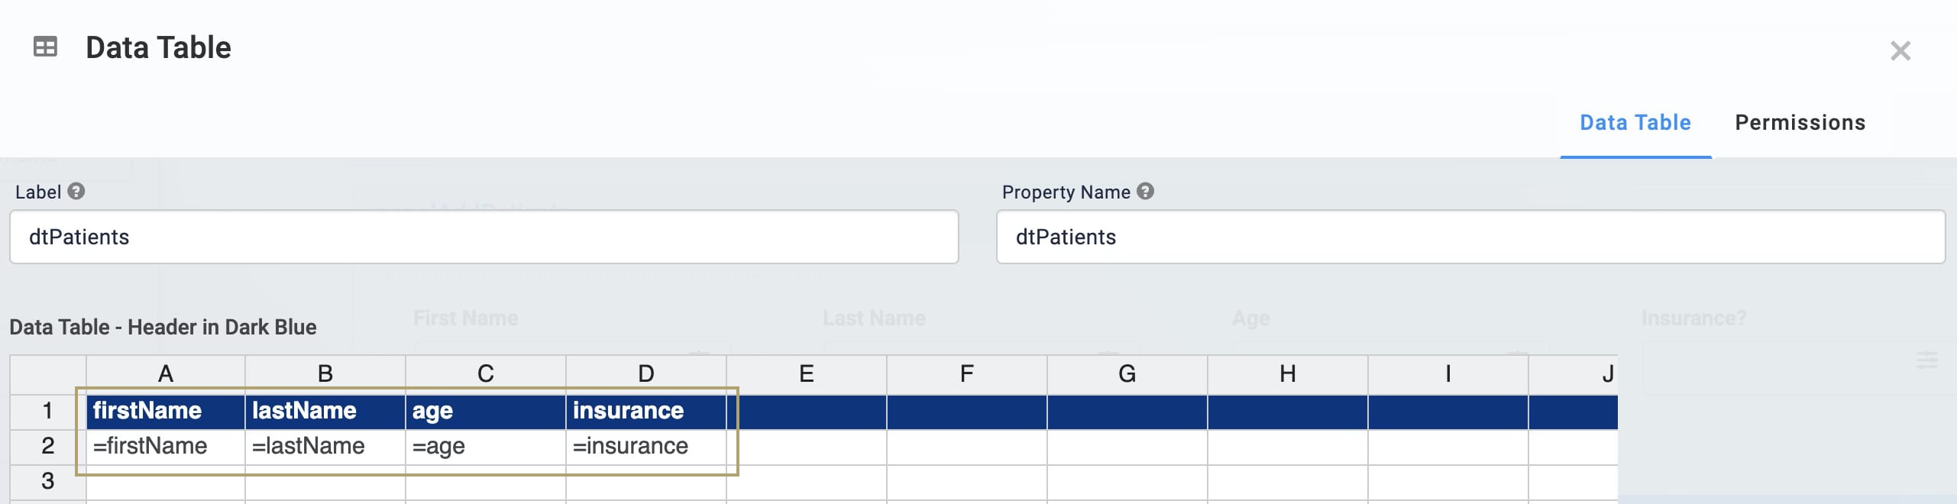Open the Property Name help icon

click(1145, 191)
